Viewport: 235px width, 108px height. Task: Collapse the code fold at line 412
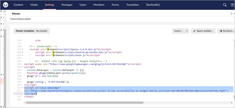pos(22,88)
